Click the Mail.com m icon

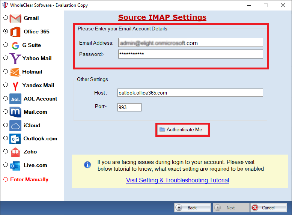pyautogui.click(x=15, y=112)
